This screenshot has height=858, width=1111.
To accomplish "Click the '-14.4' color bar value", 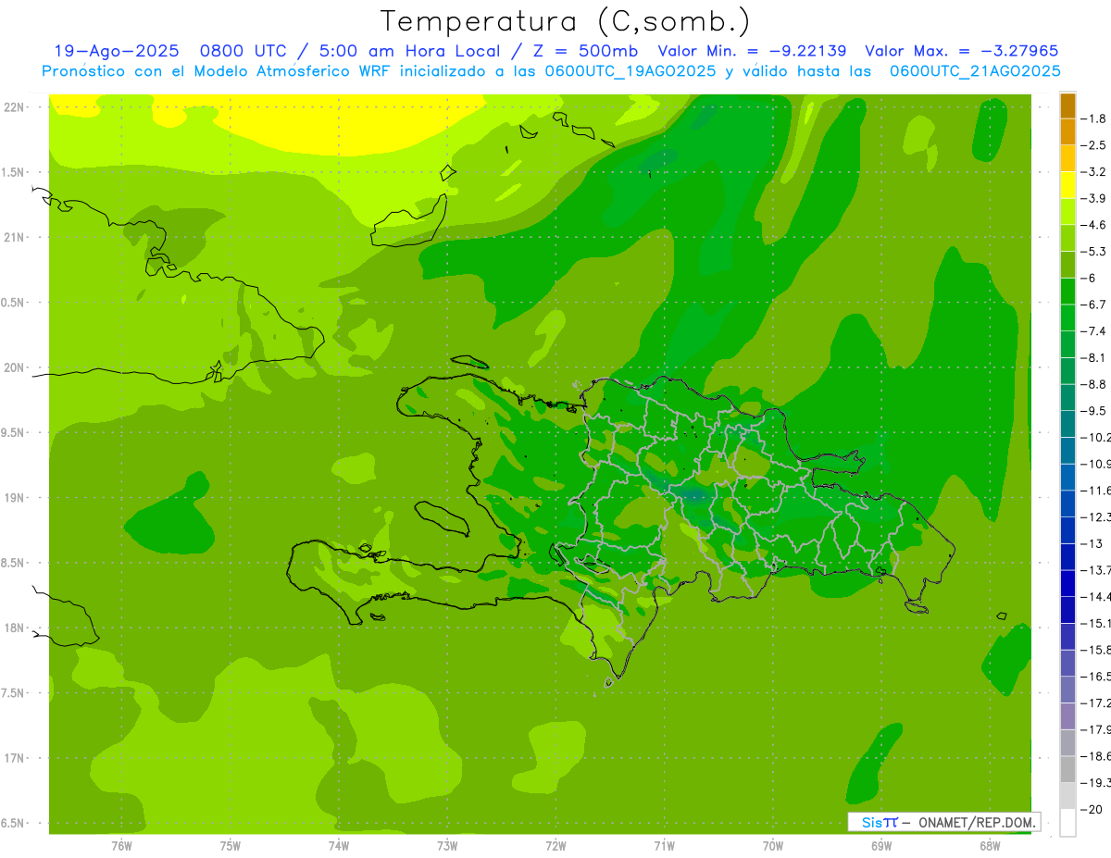I will [1094, 596].
